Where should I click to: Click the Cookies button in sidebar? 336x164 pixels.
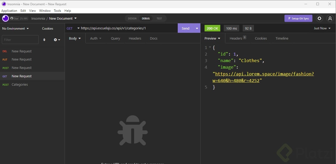[48, 28]
